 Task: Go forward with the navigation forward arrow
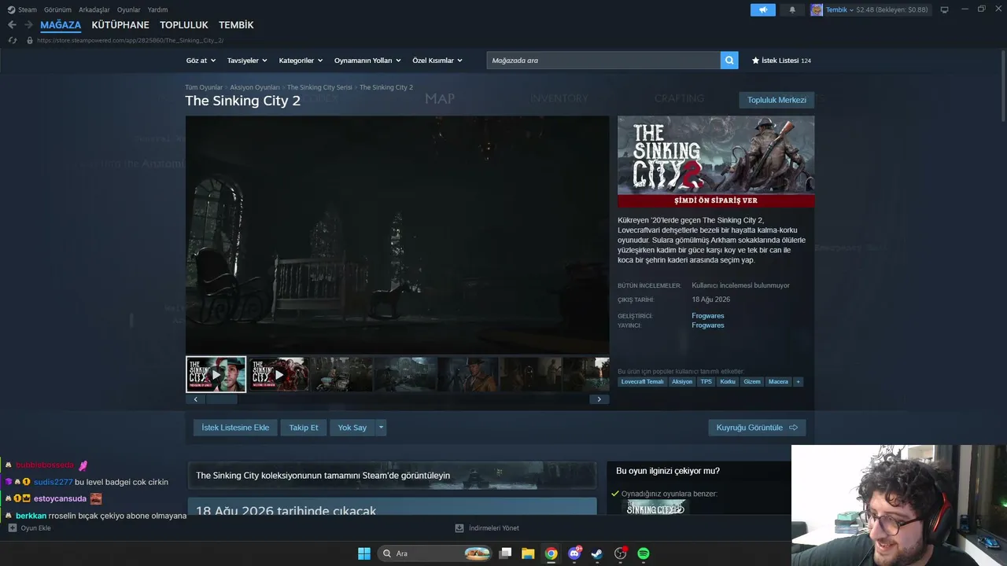pyautogui.click(x=28, y=25)
